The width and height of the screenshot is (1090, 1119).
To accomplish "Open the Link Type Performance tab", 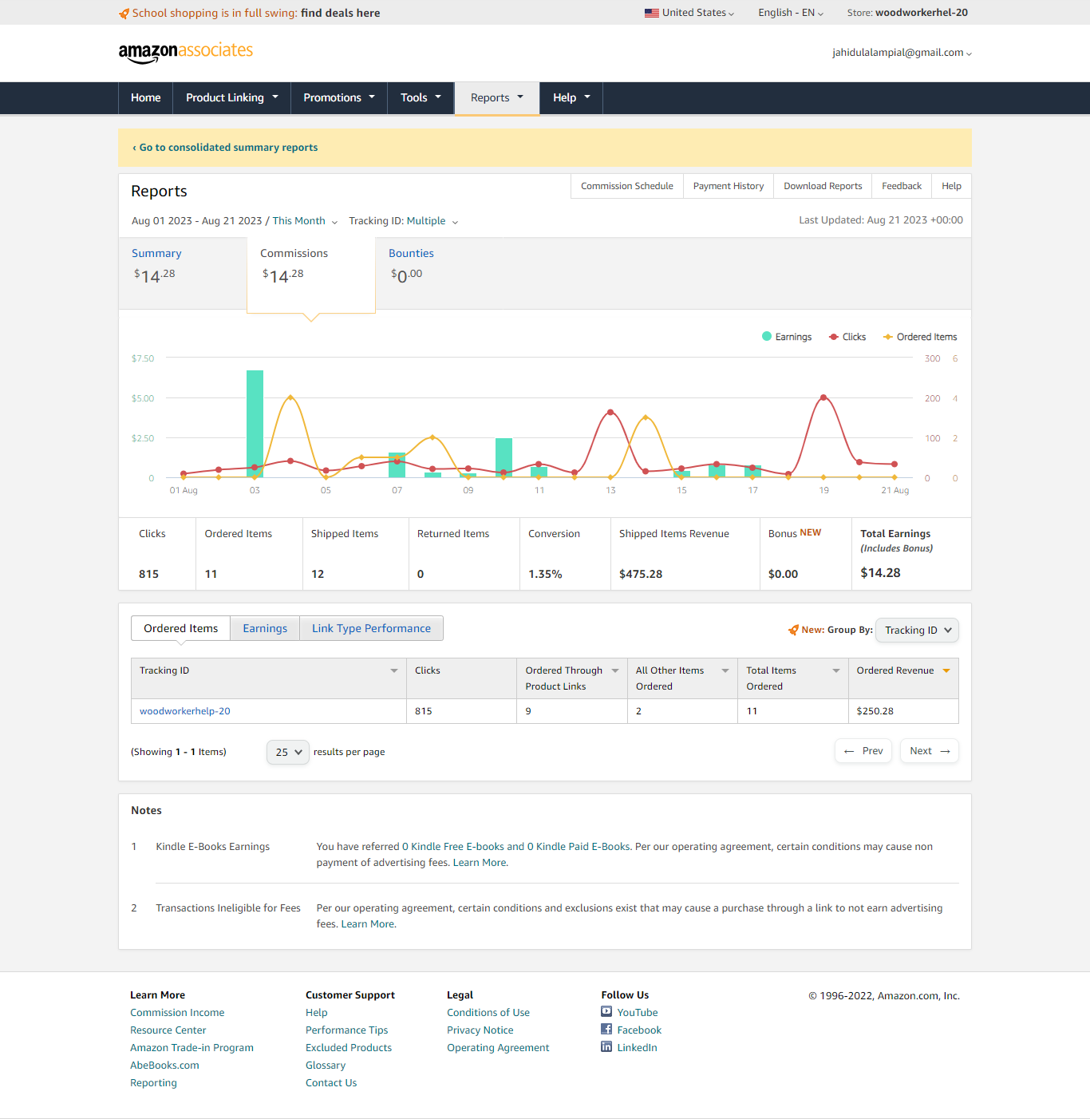I will click(371, 628).
